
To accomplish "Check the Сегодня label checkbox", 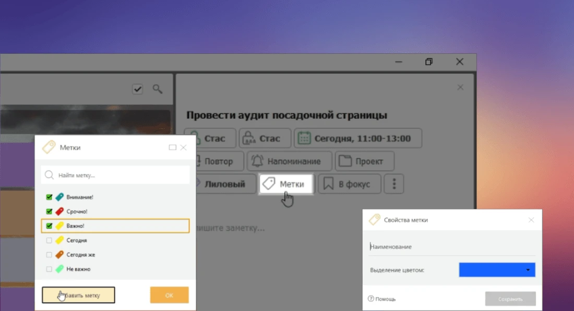I will [x=49, y=241].
